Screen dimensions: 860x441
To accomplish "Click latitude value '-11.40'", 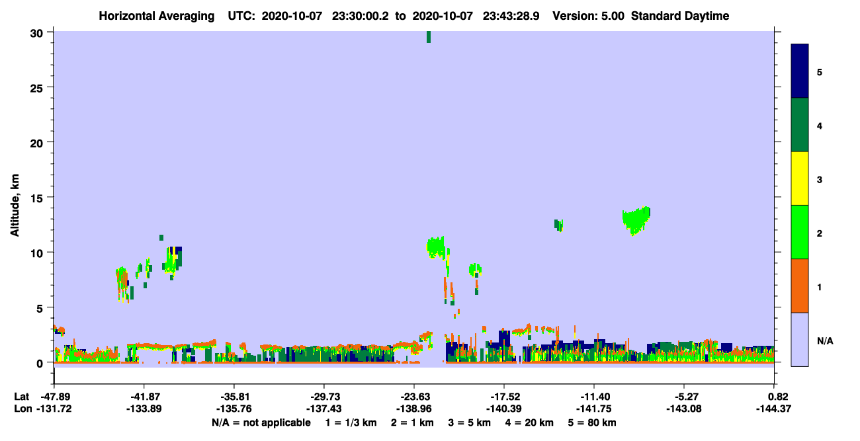I will click(x=594, y=397).
